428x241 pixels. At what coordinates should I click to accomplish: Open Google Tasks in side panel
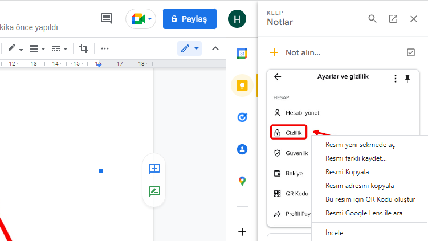click(242, 117)
